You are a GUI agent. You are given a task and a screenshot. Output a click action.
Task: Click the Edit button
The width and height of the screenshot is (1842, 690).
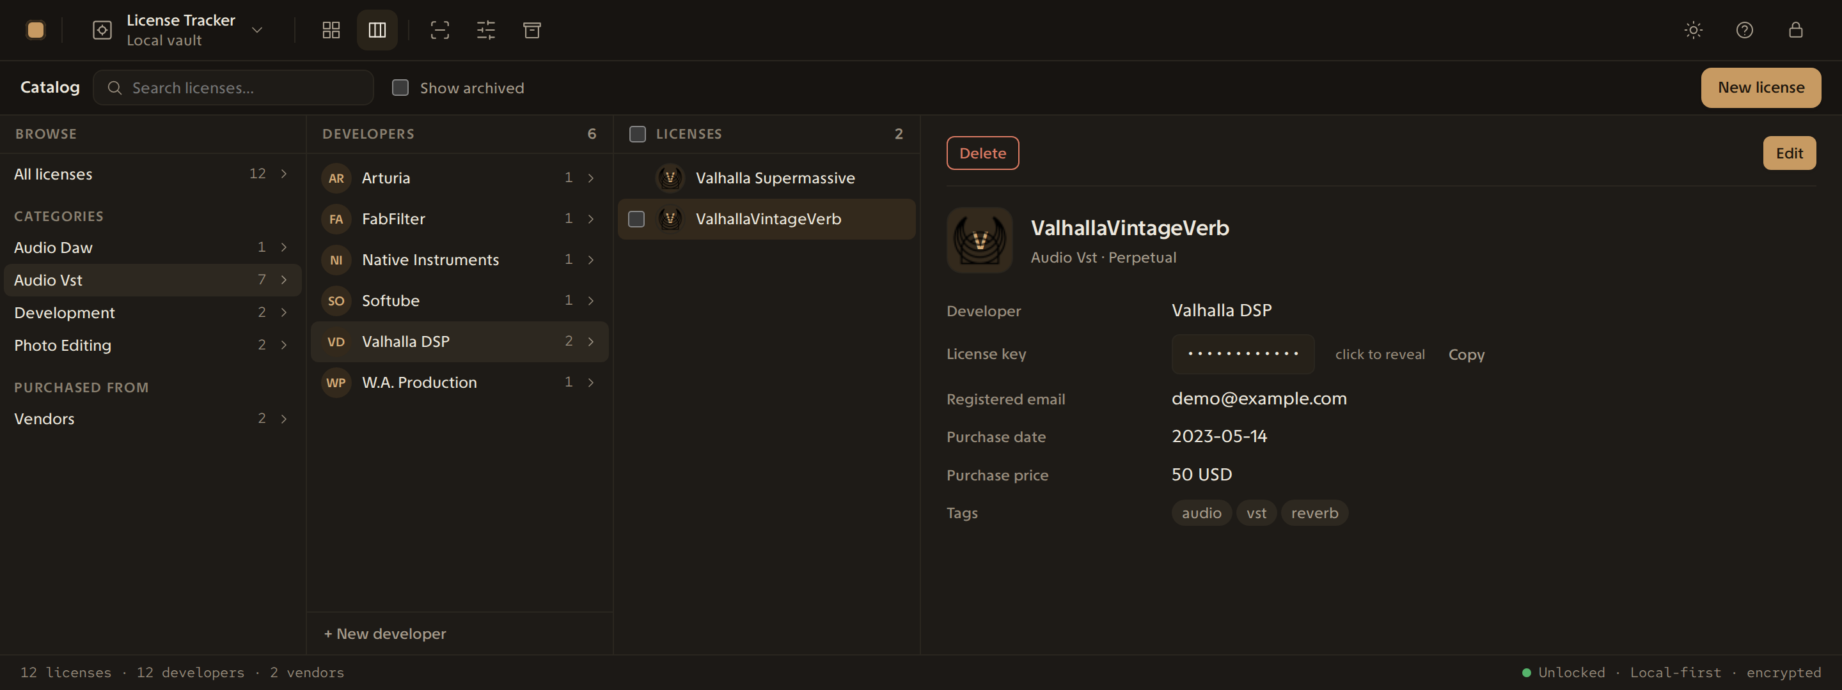(x=1789, y=153)
